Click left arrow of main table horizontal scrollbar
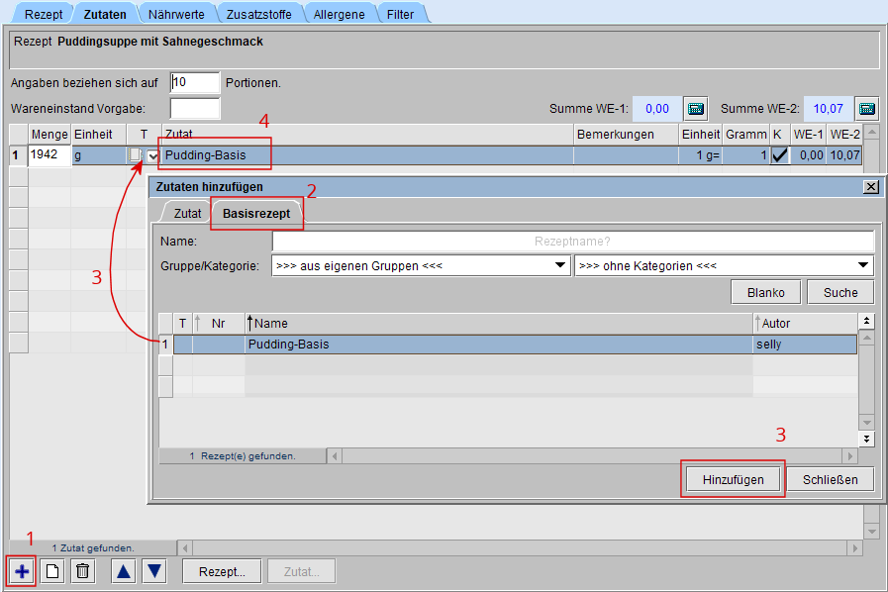Screen dimensions: 888x592 184,547
